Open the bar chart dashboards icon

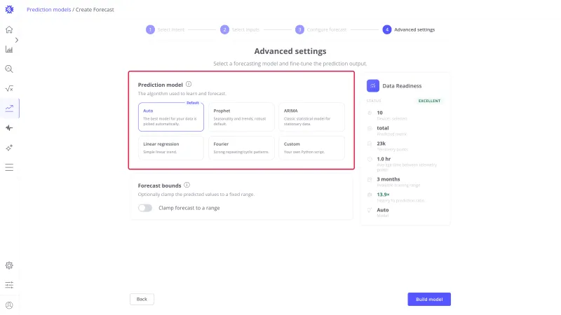(x=9, y=49)
